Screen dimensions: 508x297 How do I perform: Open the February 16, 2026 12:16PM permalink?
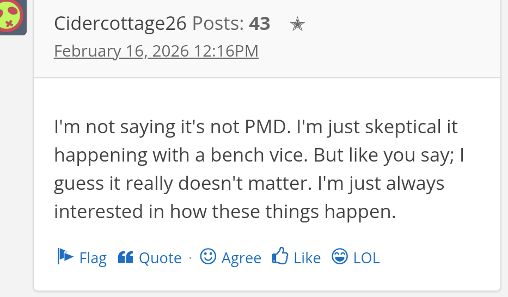pyautogui.click(x=156, y=51)
